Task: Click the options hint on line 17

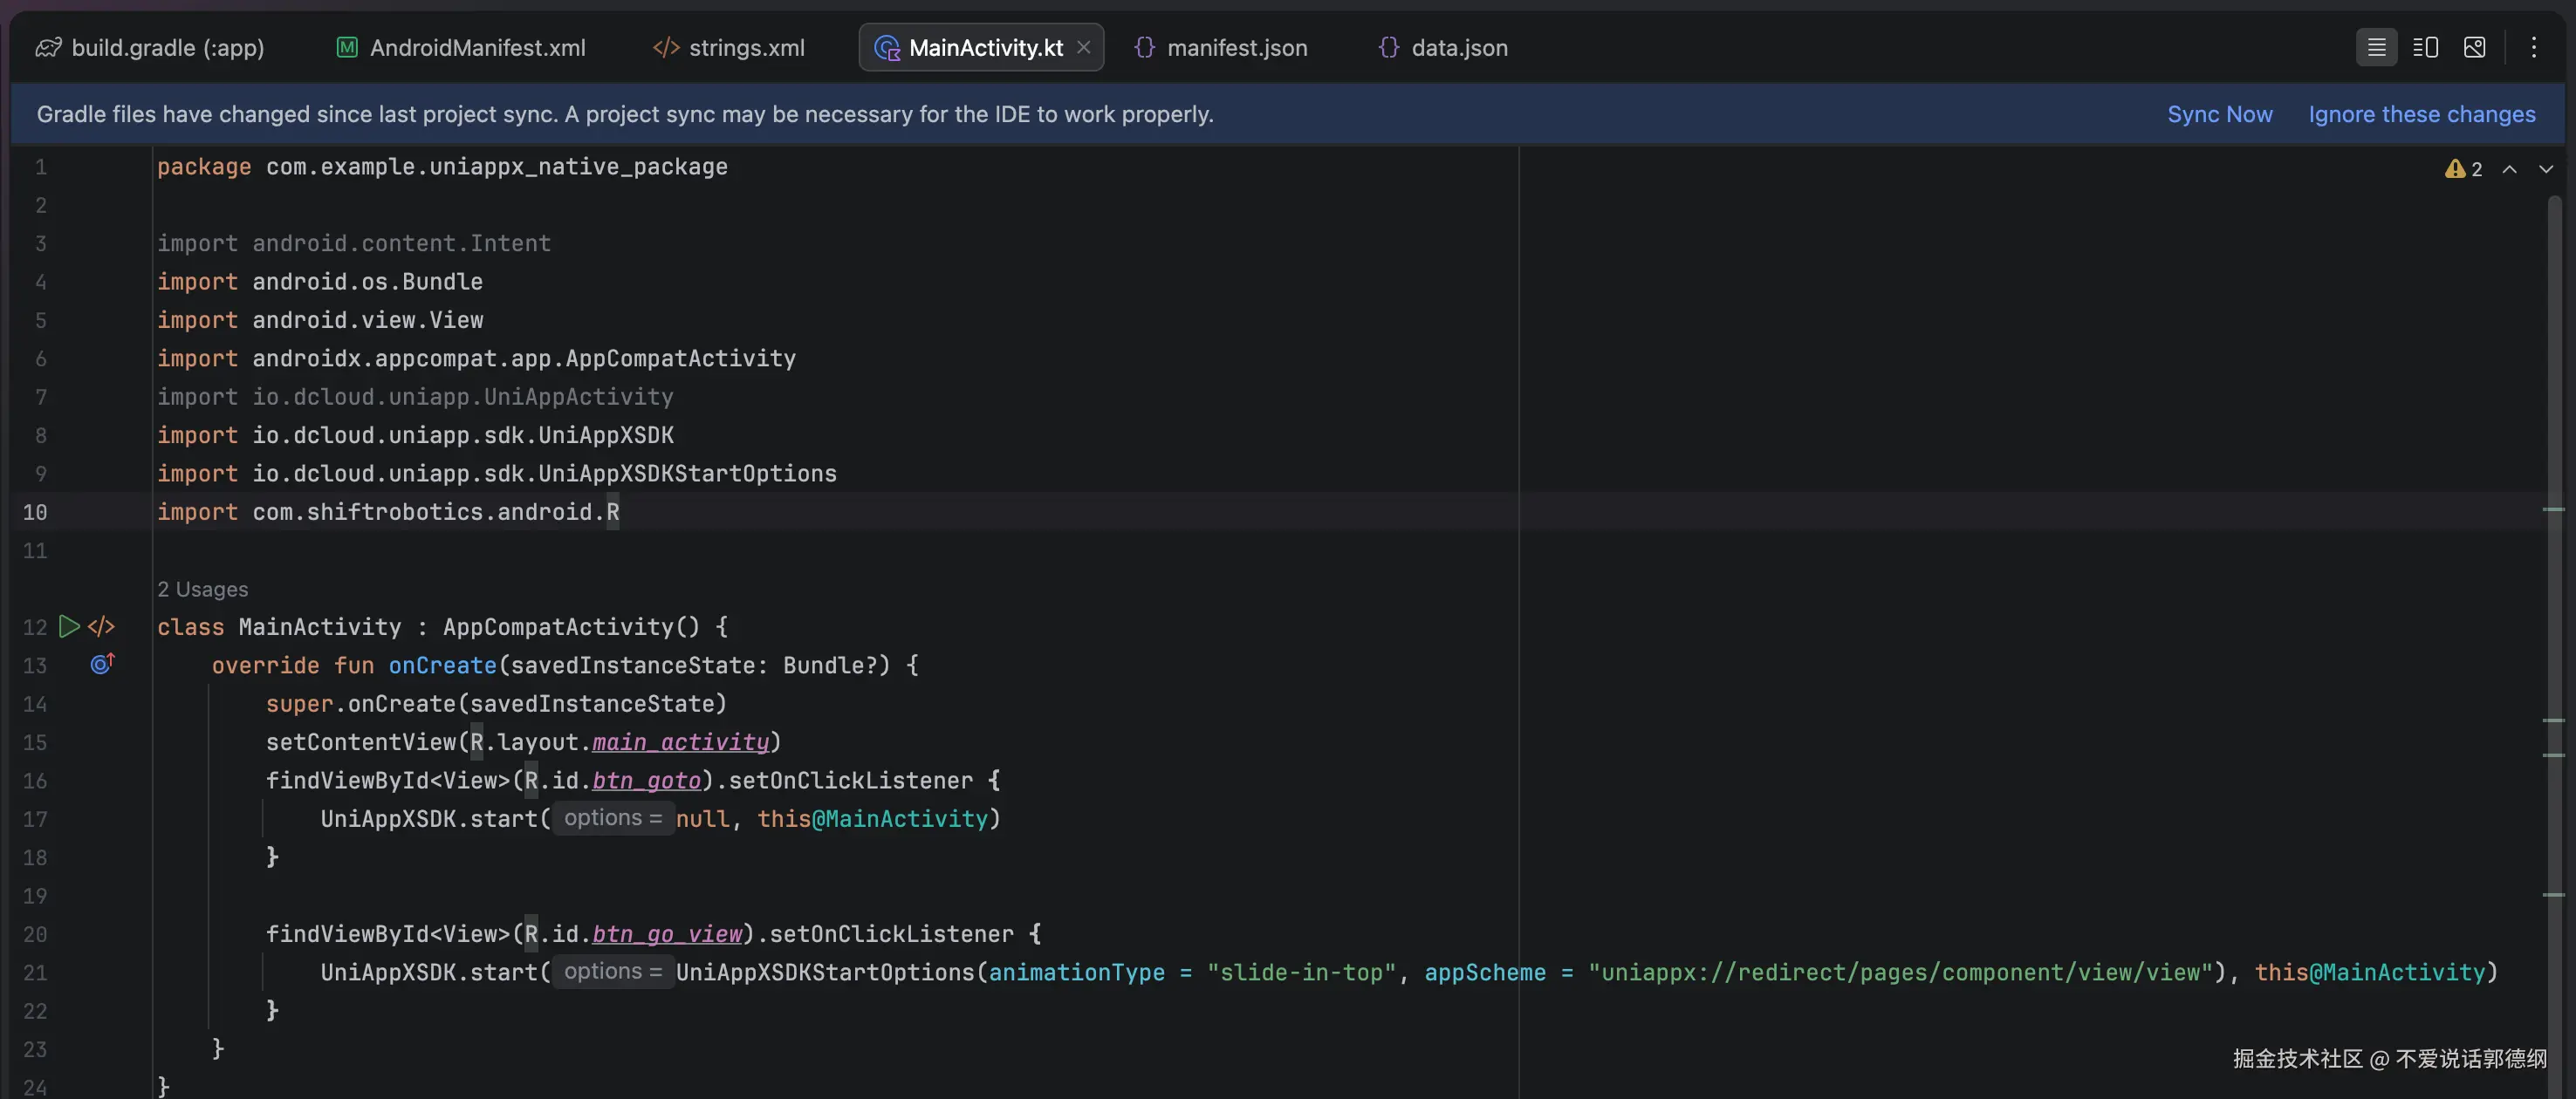Action: tap(612, 817)
